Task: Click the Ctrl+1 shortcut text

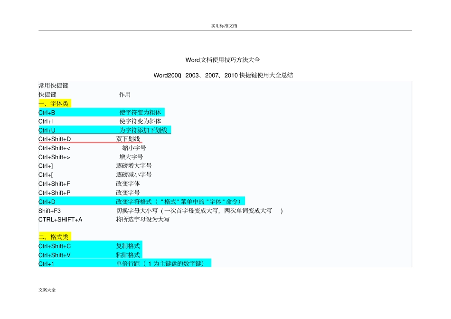Action: point(47,264)
